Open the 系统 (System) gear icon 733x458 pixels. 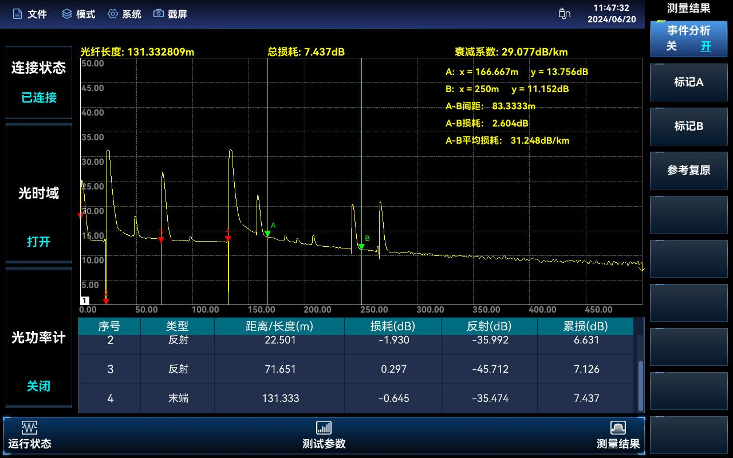tap(113, 14)
